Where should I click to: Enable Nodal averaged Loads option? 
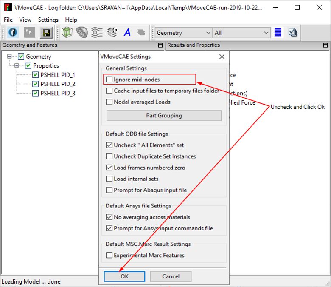point(109,102)
